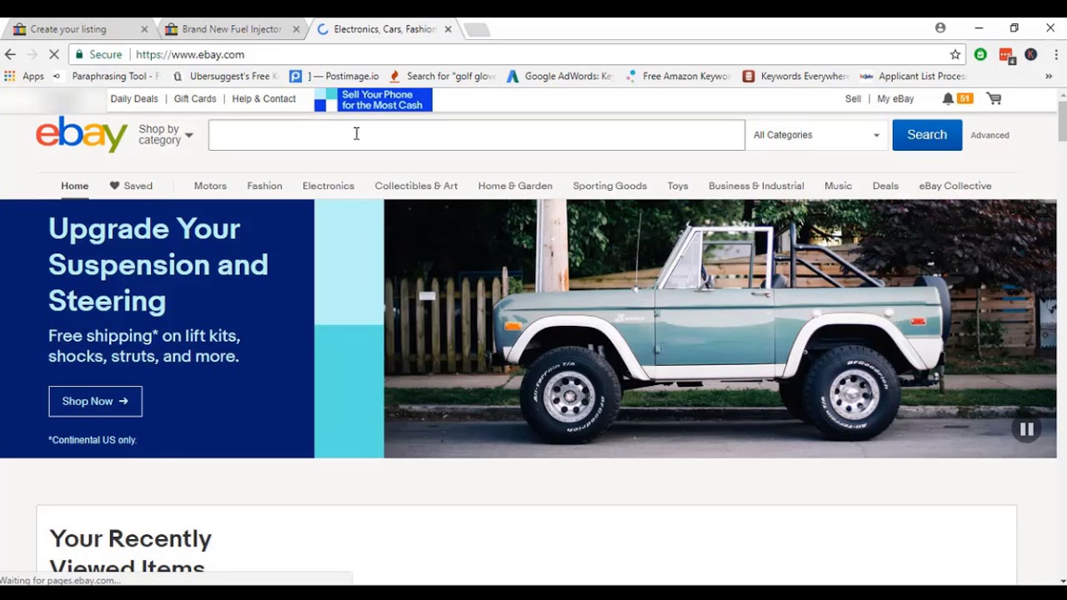Open the notifications bell icon

tap(948, 98)
